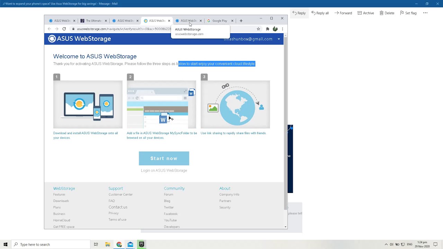Open the Facebook community link
The width and height of the screenshot is (443, 249).
pyautogui.click(x=171, y=214)
